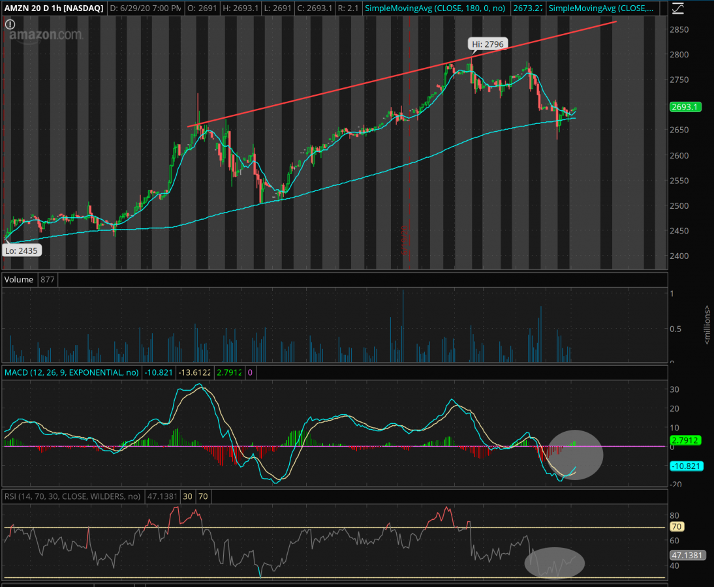Click the green 2693.1 last price tag
This screenshot has width=714, height=587.
[685, 107]
